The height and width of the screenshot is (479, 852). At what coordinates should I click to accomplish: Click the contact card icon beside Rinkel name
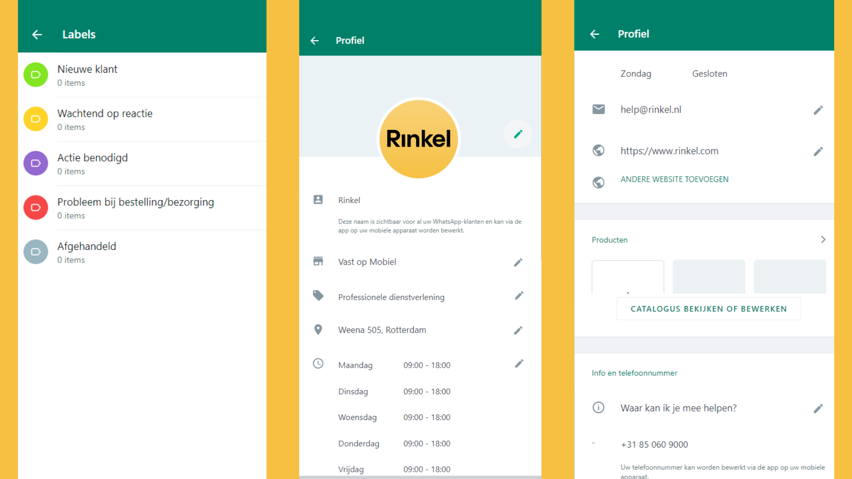click(318, 200)
